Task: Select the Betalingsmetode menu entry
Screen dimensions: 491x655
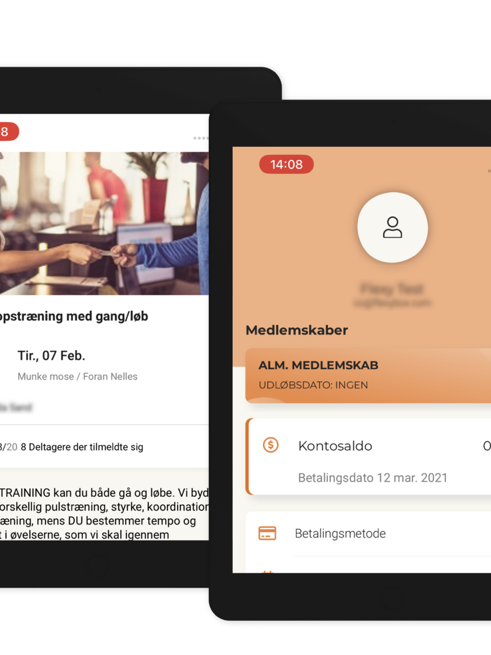Action: [x=368, y=534]
